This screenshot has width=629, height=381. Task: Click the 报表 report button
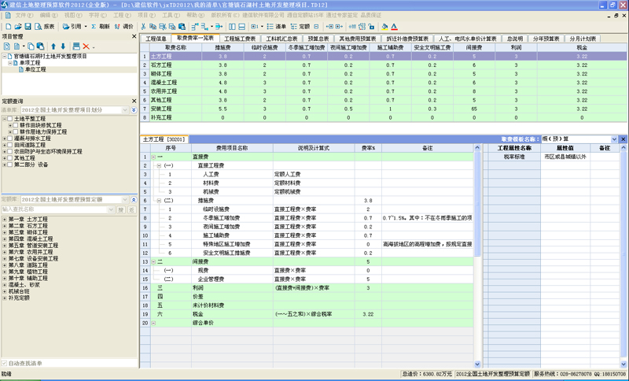(x=46, y=26)
